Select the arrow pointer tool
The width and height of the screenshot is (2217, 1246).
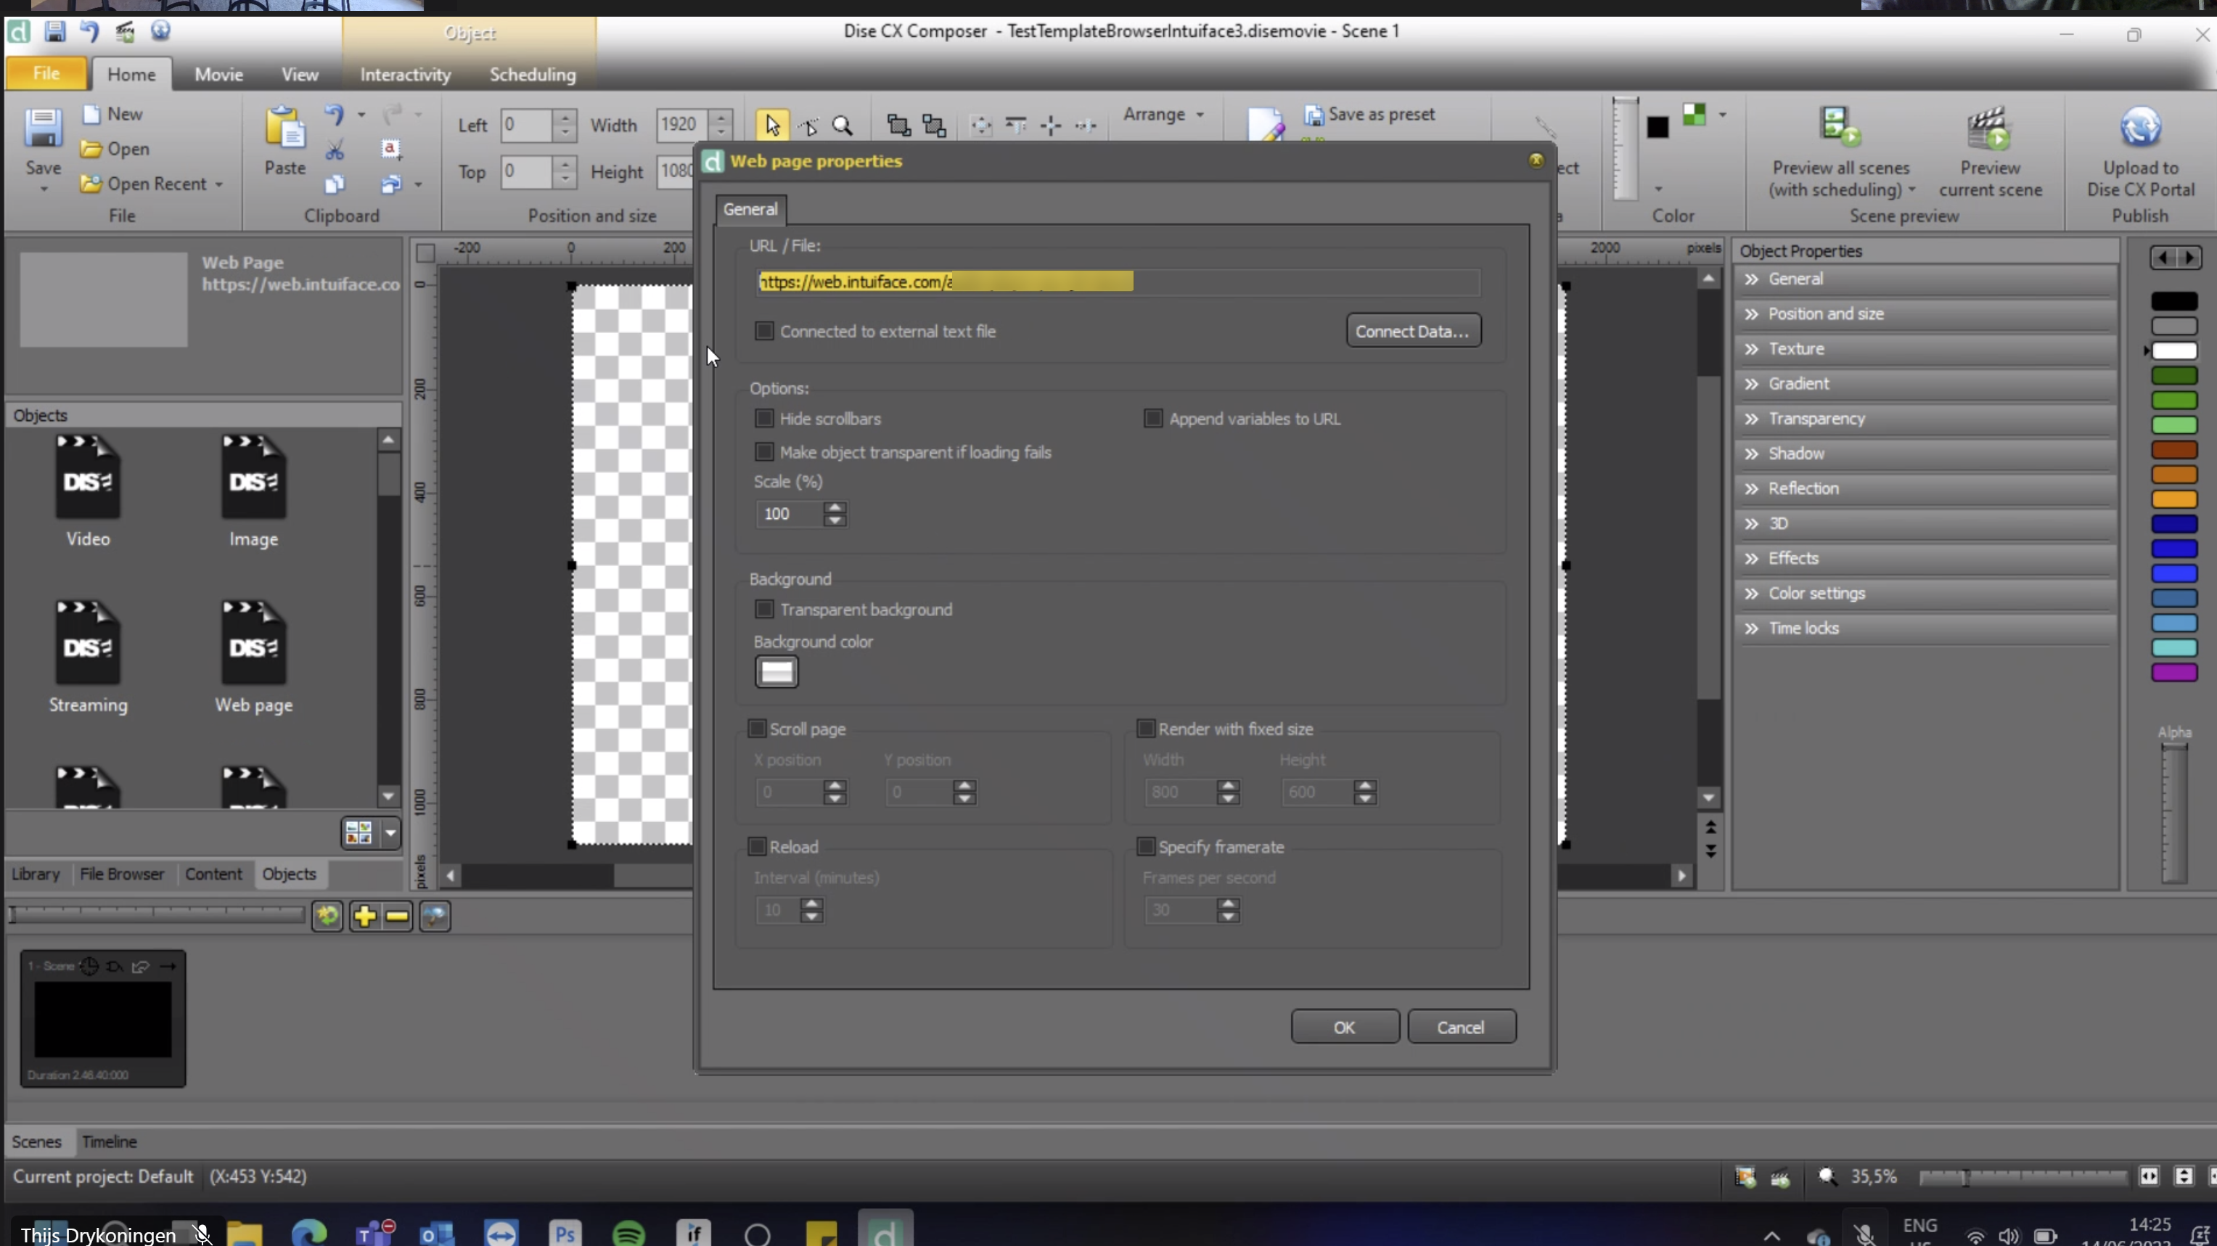(773, 126)
